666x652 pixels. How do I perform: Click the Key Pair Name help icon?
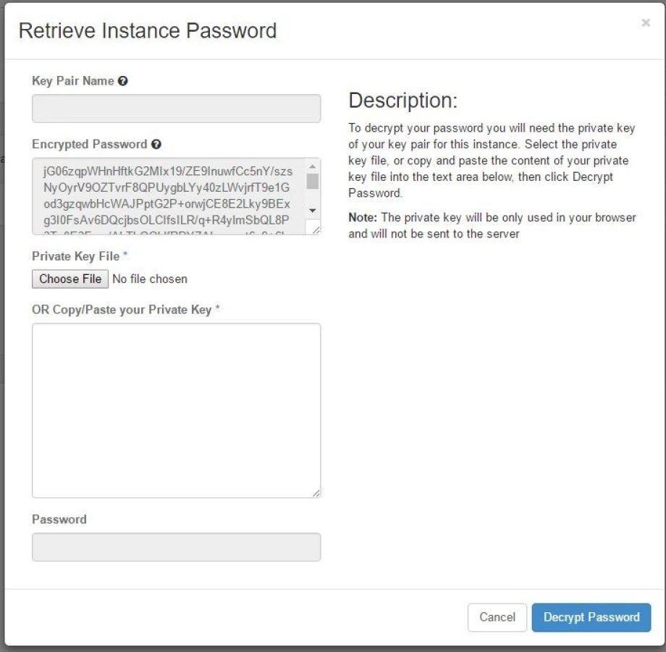123,80
